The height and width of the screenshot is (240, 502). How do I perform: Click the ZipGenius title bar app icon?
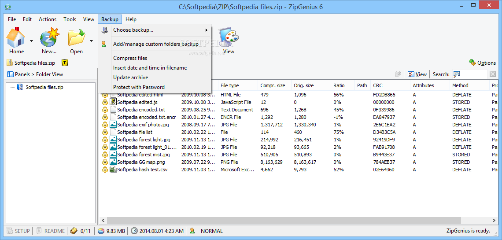7,7
